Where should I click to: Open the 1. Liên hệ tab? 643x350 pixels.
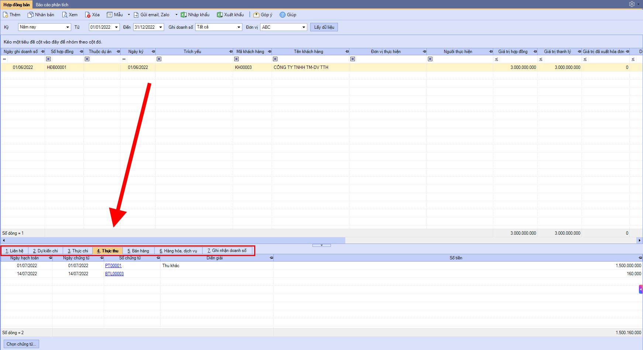[14, 251]
